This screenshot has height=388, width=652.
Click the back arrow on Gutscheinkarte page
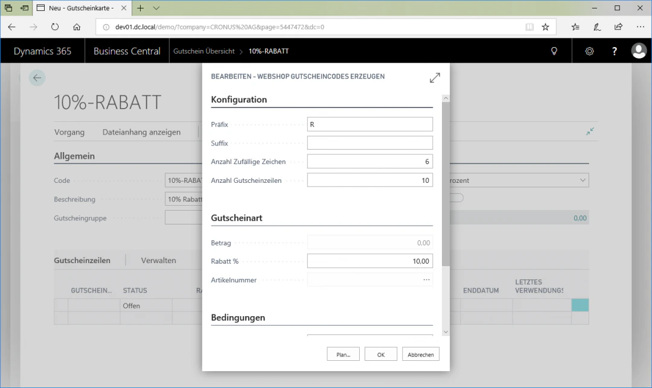(x=37, y=78)
